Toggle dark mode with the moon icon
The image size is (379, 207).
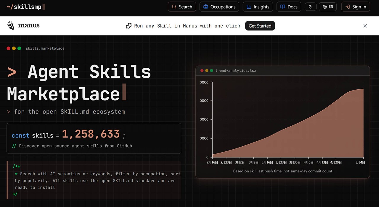tap(311, 7)
